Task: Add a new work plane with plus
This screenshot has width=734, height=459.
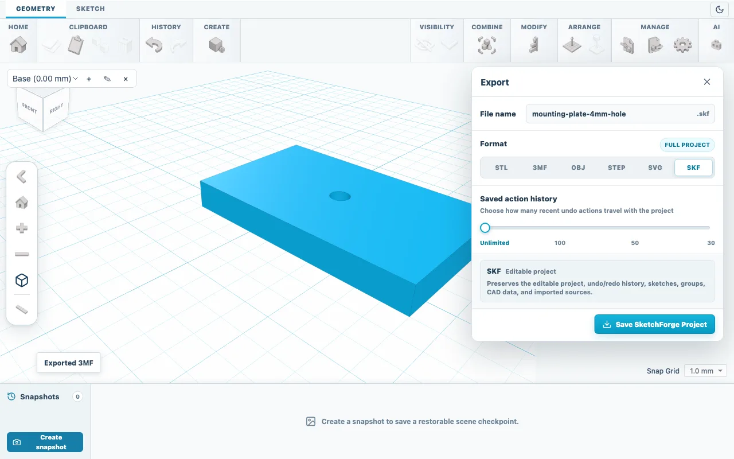Action: coord(89,79)
